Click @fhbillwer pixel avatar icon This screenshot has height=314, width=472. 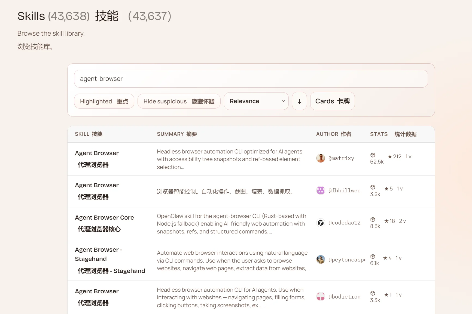321,190
